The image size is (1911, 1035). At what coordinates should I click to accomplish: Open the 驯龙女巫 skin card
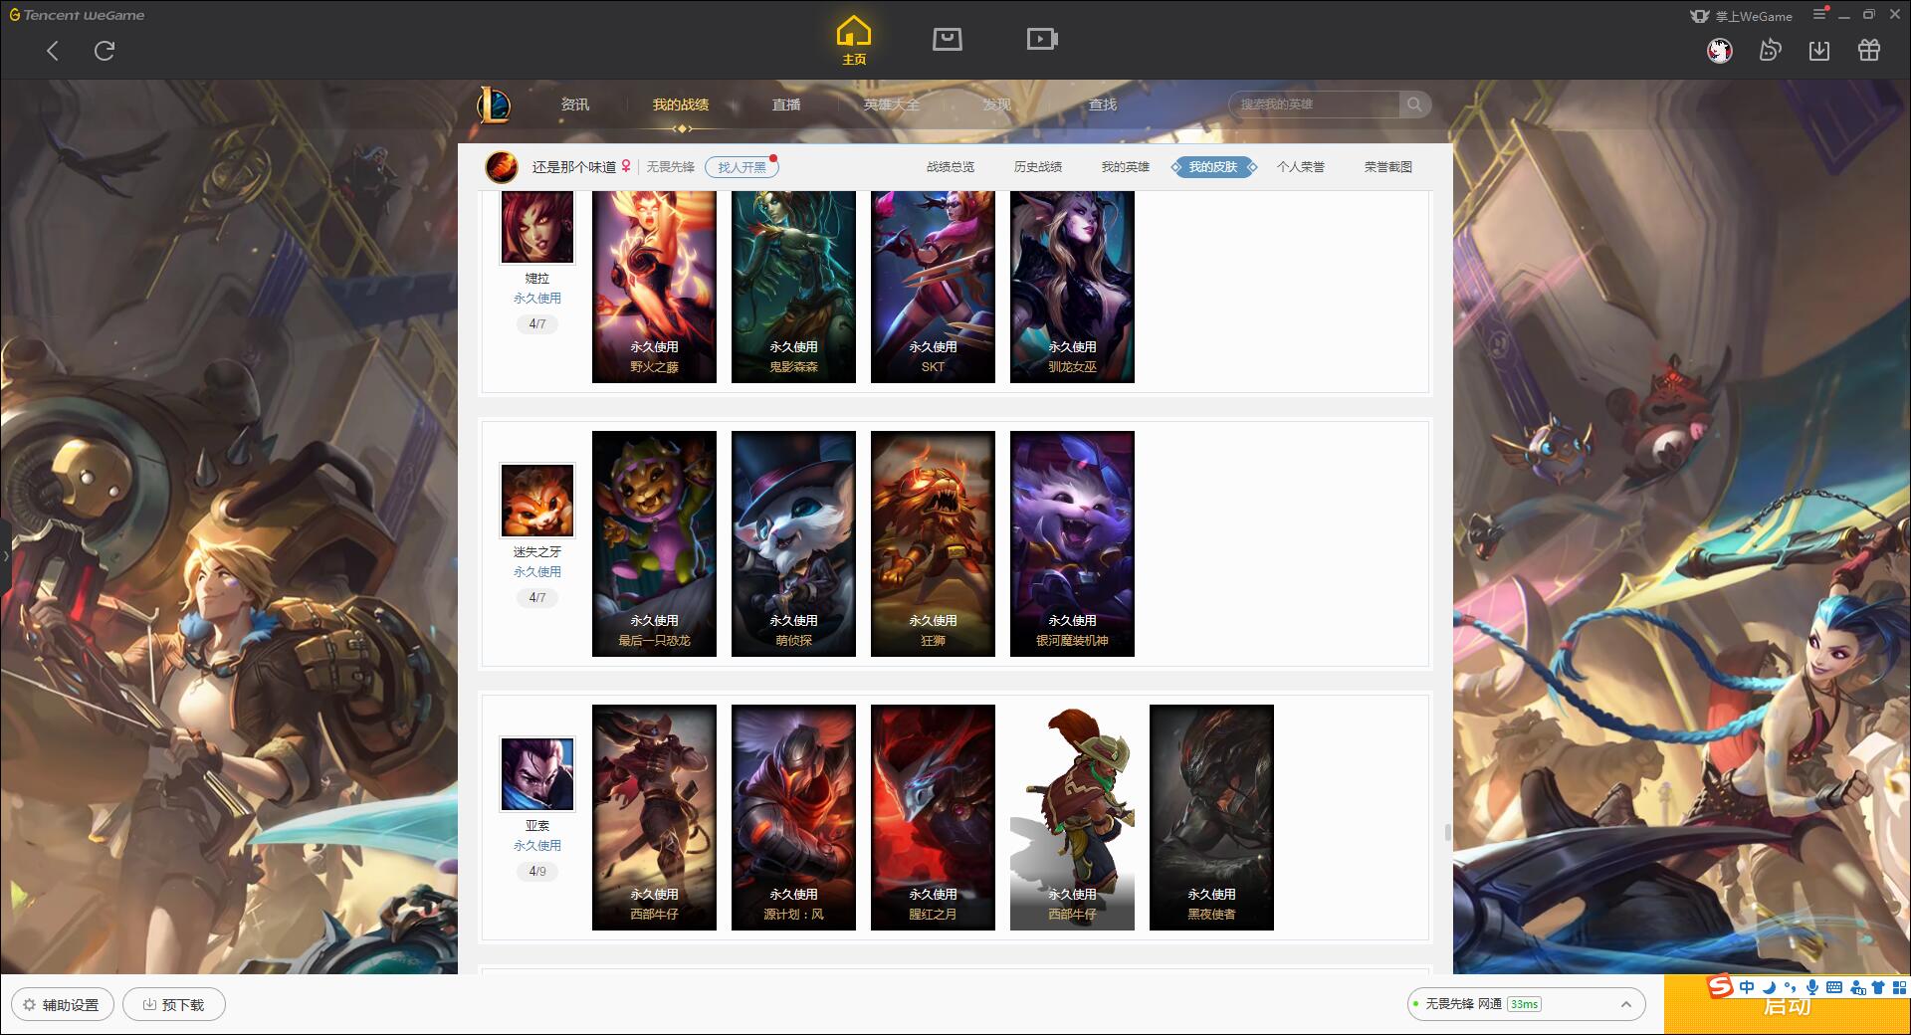click(1072, 287)
